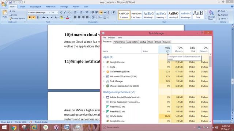This screenshot has width=234, height=131.
Task: Click the Bullets list icon
Action: 75,12
